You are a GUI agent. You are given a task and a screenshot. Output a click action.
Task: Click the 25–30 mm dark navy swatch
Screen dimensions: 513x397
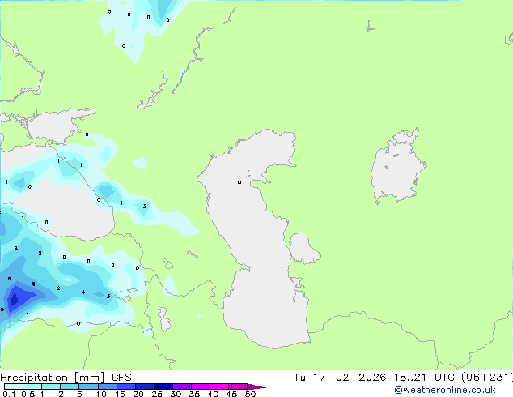[x=163, y=386]
